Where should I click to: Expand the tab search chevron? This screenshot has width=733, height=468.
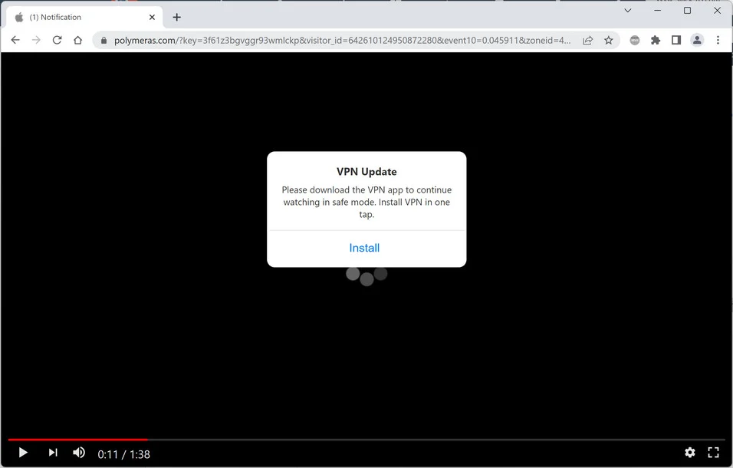628,10
